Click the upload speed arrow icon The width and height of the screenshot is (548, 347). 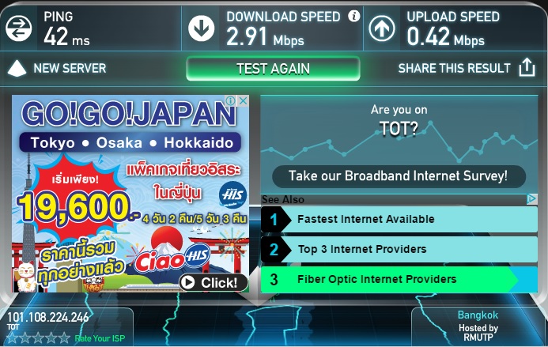point(382,28)
